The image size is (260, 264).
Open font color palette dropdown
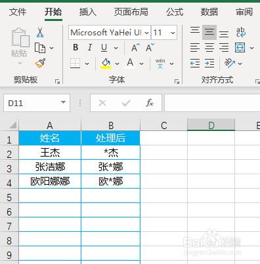coord(142,64)
